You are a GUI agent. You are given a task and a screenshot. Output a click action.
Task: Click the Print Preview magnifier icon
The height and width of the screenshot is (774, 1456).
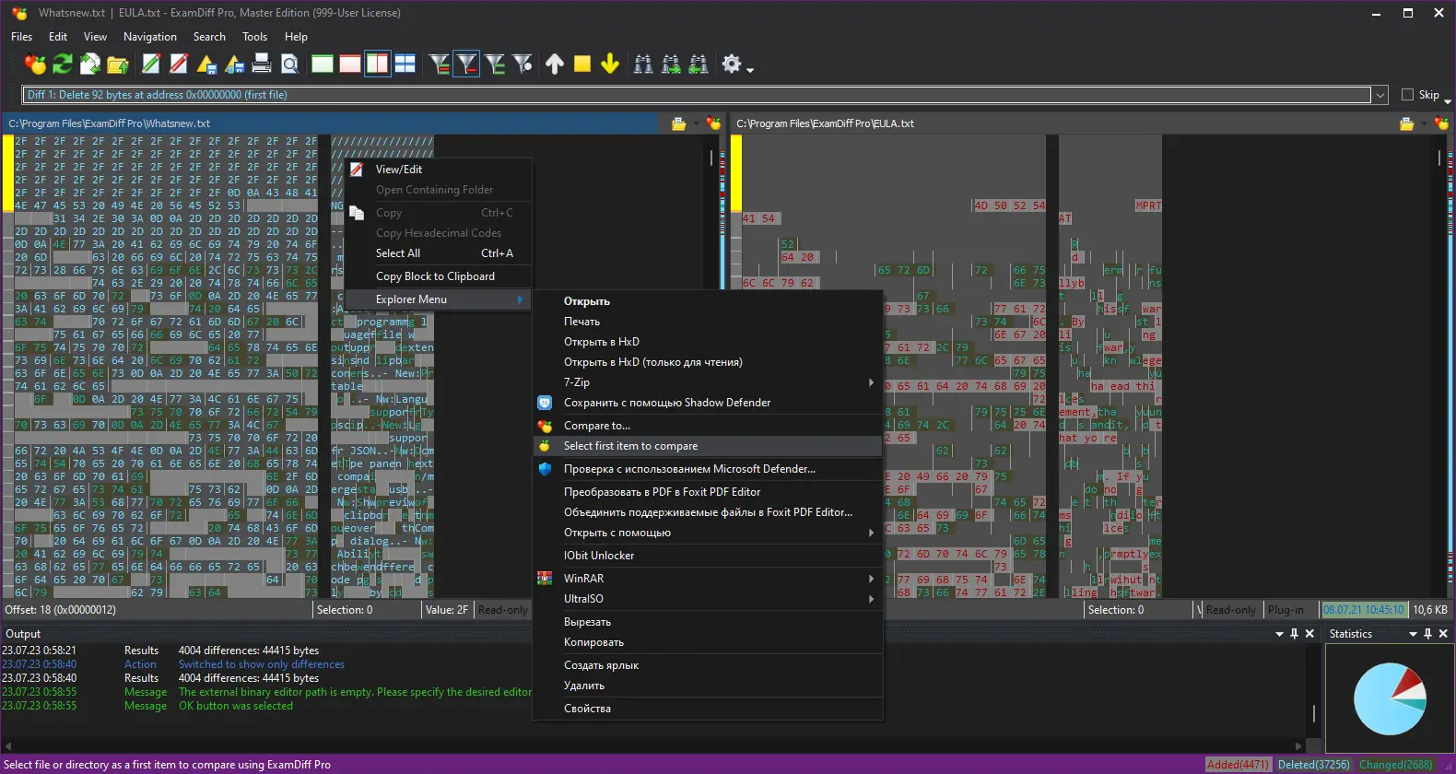tap(289, 64)
